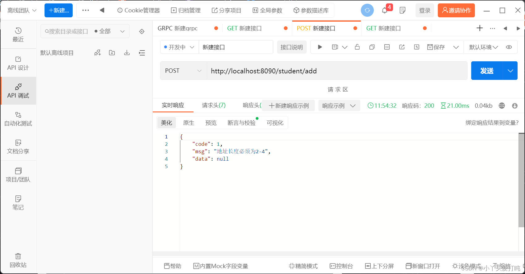Expand the dropdown next to the form icon in toolbar
The height and width of the screenshot is (274, 525).
(x=345, y=47)
